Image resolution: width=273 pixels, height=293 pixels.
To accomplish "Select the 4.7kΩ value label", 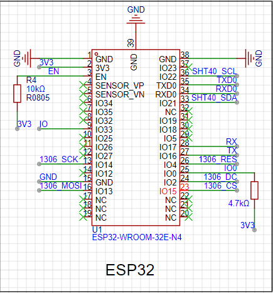I will (x=238, y=203).
